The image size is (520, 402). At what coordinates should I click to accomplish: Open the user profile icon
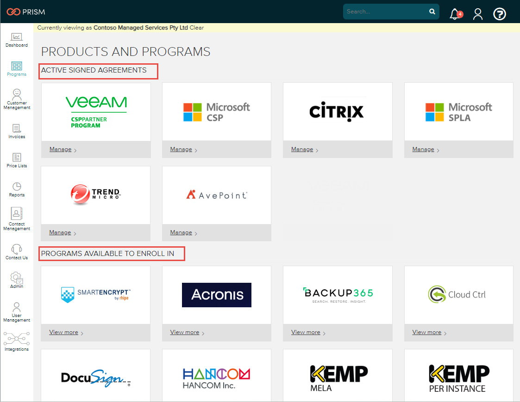478,14
